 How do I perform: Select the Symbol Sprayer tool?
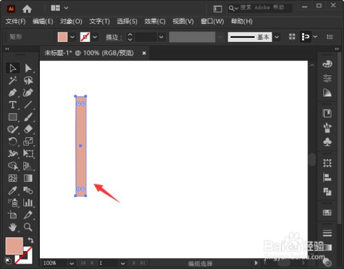[12, 202]
